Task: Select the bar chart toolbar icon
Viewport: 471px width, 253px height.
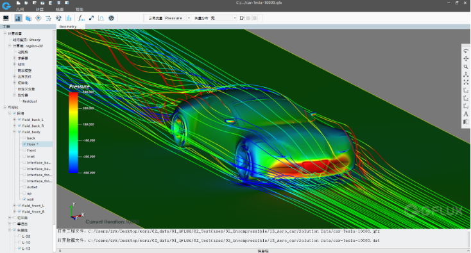Action: click(69, 19)
